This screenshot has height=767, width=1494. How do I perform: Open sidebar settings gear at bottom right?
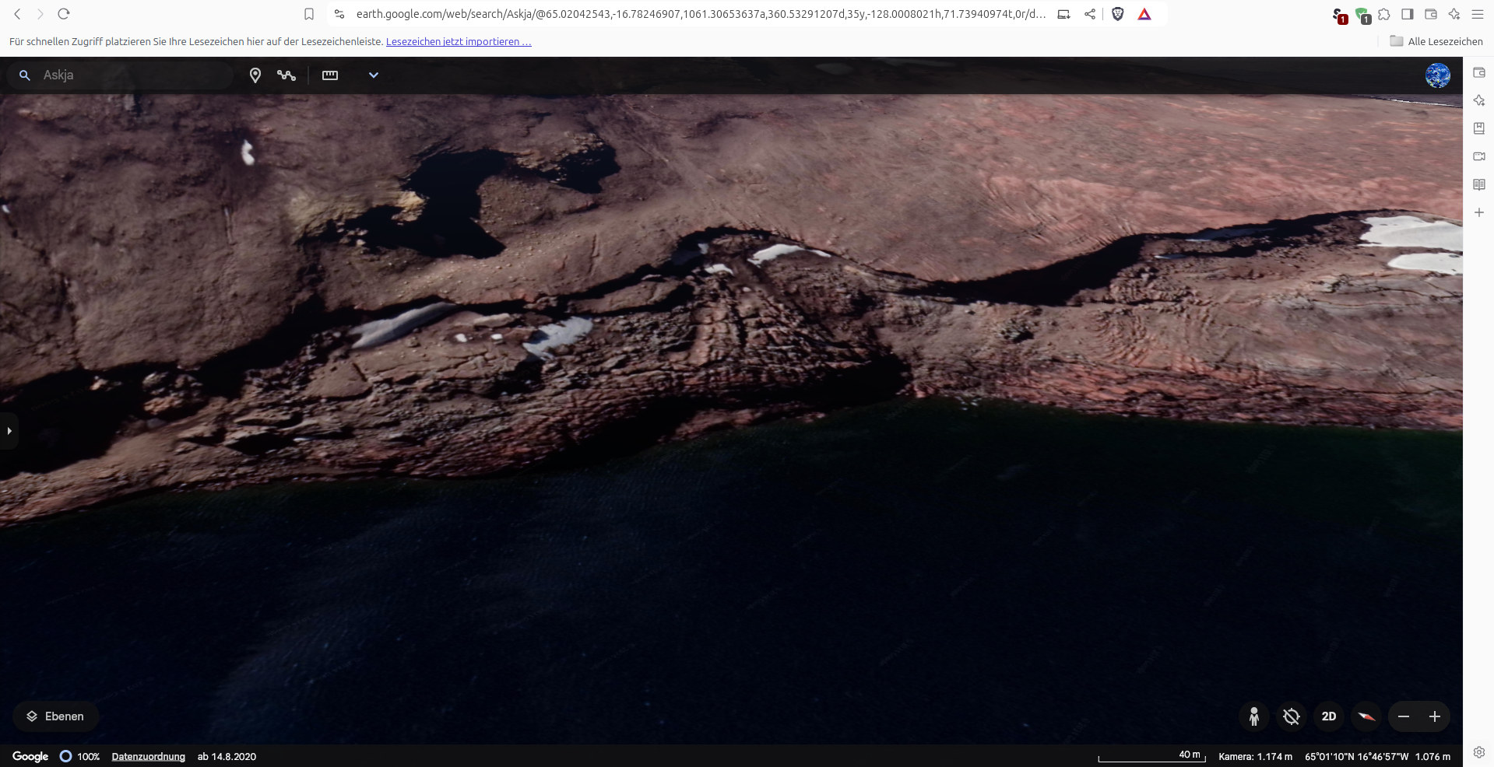click(1479, 752)
